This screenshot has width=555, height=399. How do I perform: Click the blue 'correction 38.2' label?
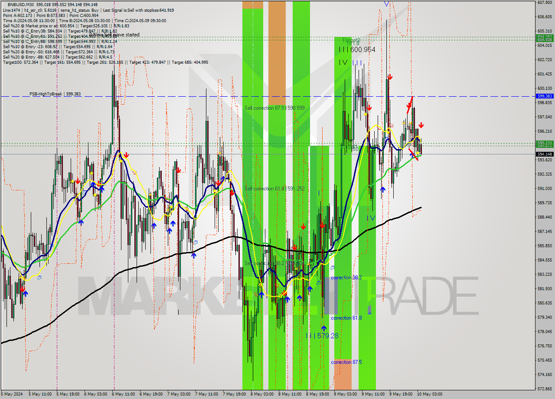click(x=346, y=278)
